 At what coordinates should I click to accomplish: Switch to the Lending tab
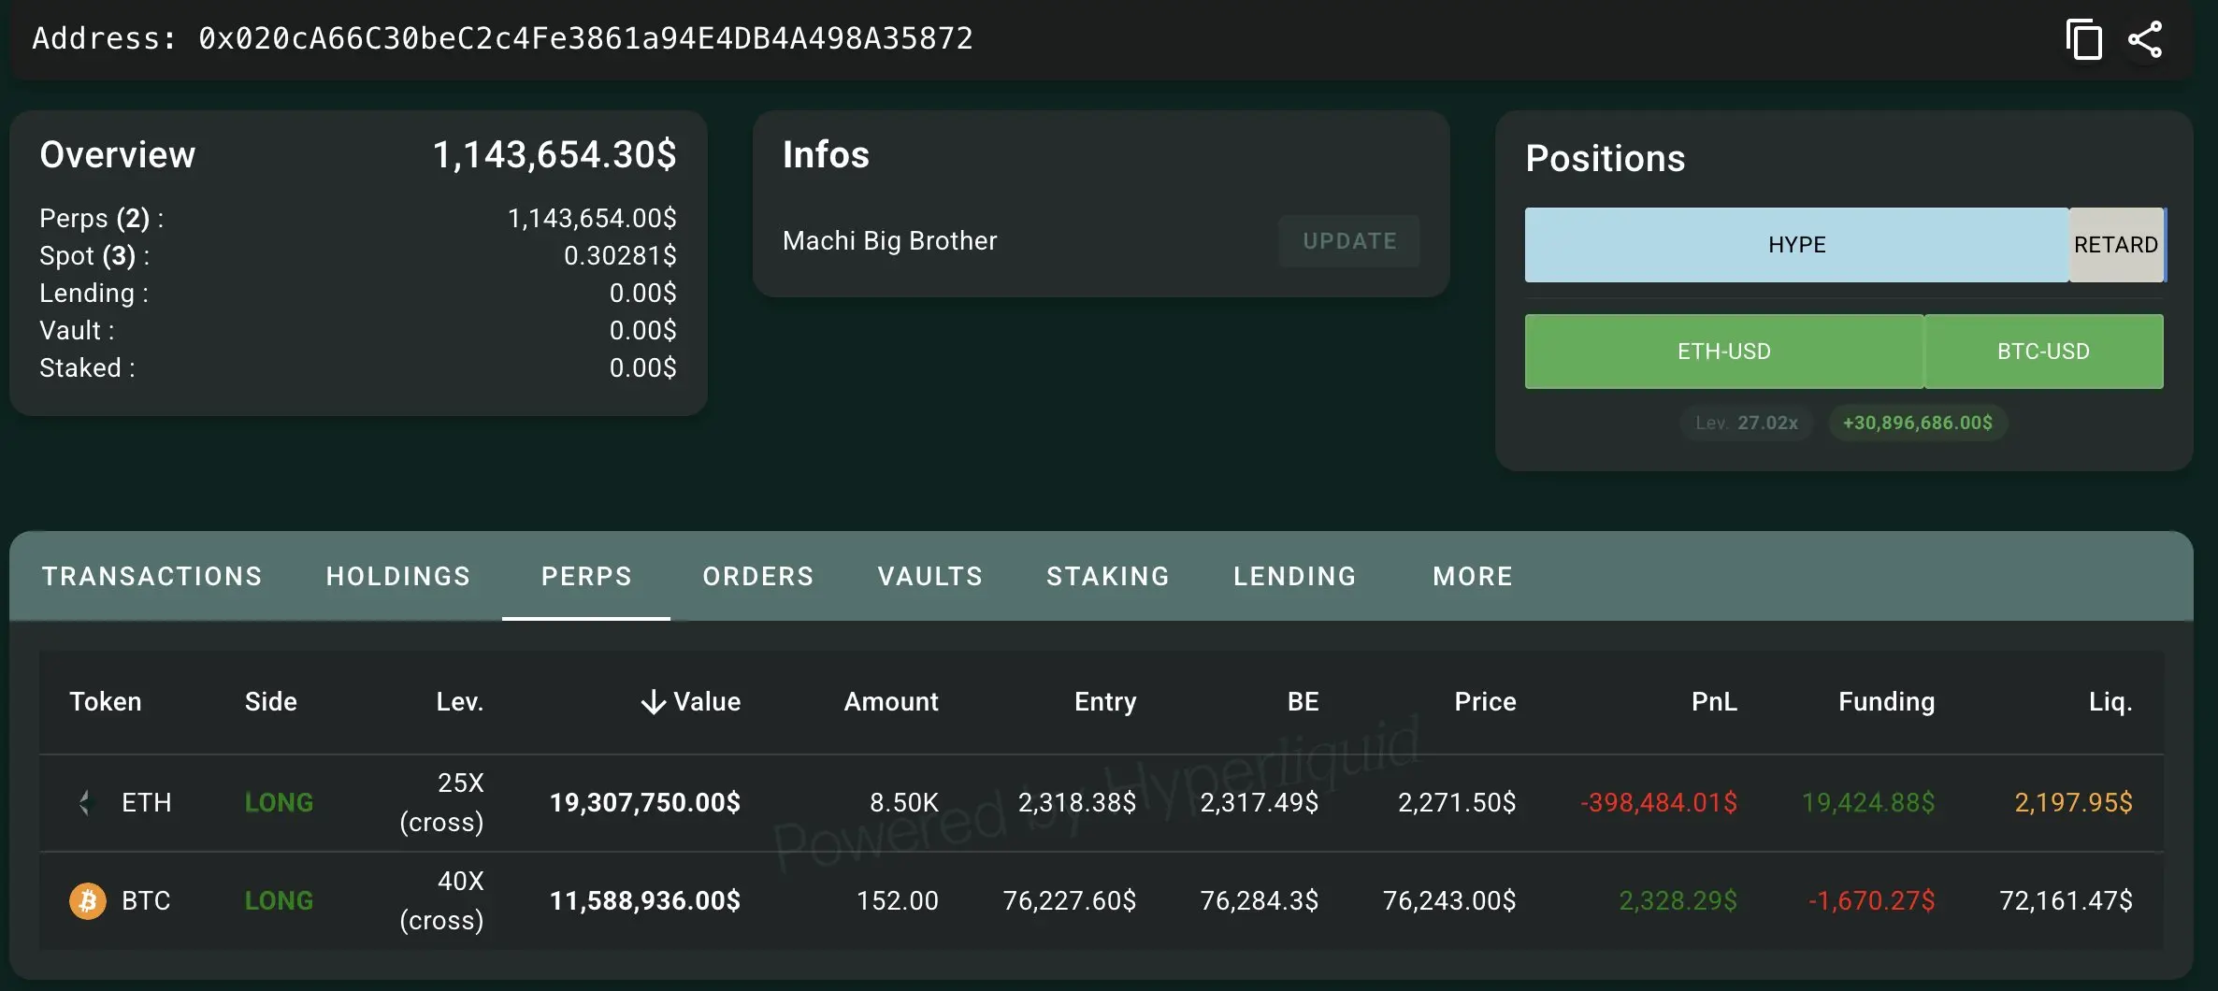pyautogui.click(x=1295, y=576)
